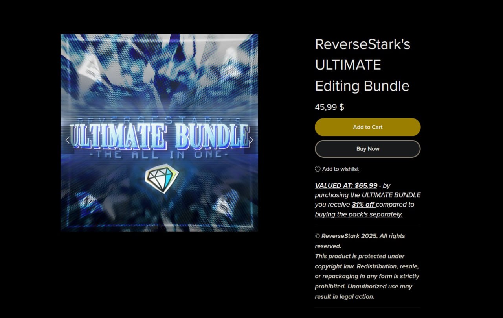Advance to the next product image arrow

(x=251, y=140)
